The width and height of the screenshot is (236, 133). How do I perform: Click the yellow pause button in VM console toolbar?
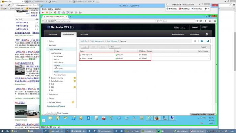coord(47,12)
